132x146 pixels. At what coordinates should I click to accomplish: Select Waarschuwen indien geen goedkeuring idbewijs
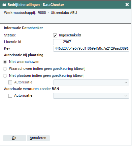coord(5,69)
